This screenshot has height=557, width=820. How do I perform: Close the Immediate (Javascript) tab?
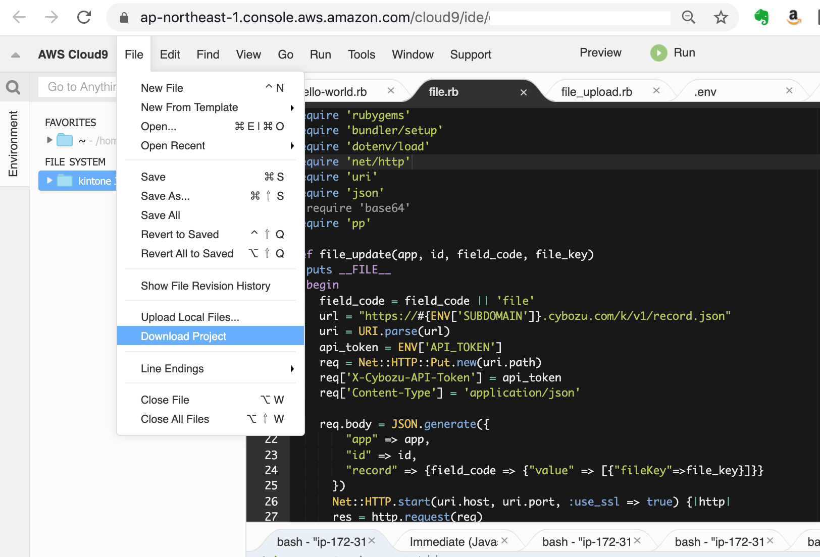tap(504, 541)
